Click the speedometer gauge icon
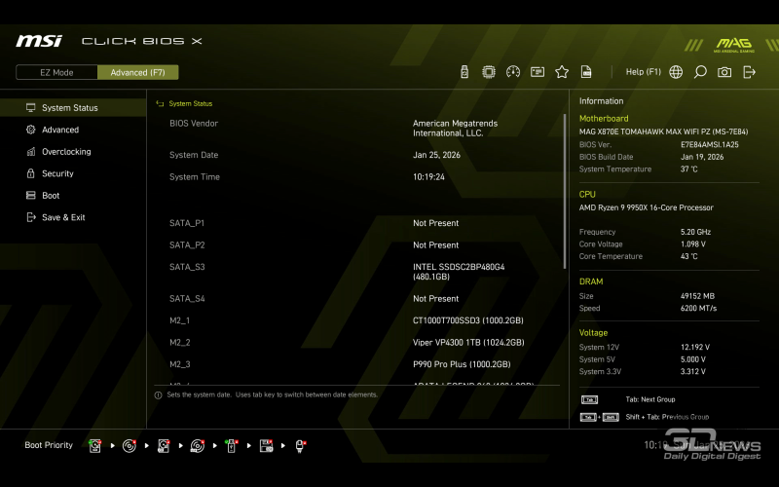The image size is (779, 487). (513, 72)
